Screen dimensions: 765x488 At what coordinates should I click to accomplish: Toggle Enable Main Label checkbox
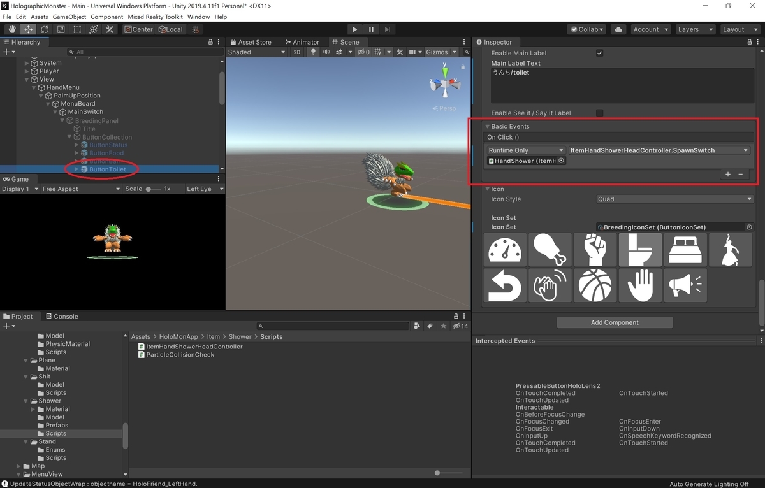click(599, 53)
